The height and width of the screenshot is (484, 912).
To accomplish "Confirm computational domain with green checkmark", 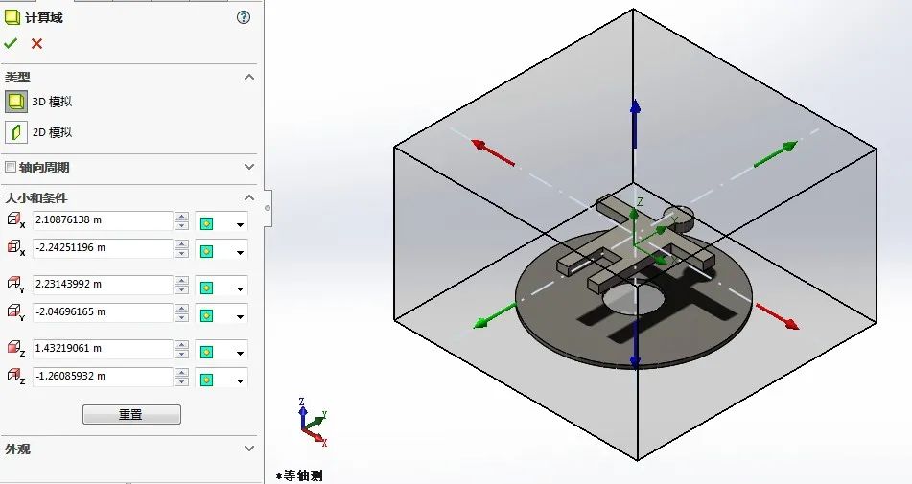I will click(12, 43).
